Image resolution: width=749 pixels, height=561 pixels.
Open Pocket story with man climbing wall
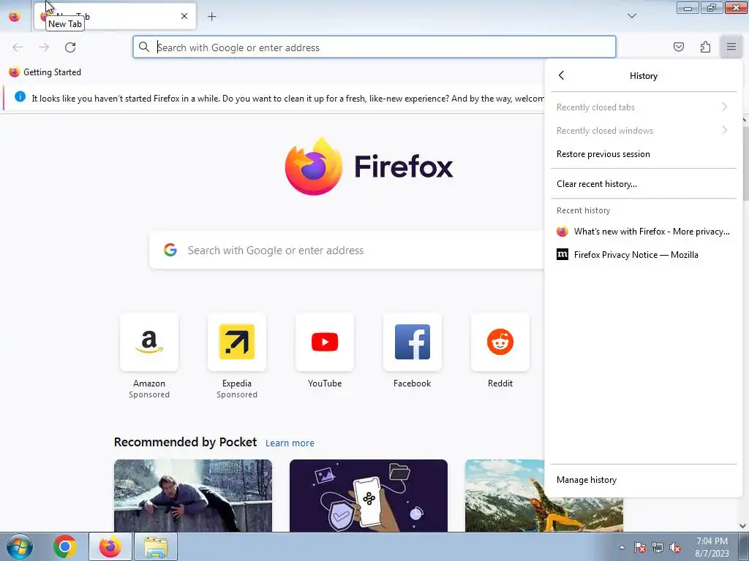[x=193, y=496]
